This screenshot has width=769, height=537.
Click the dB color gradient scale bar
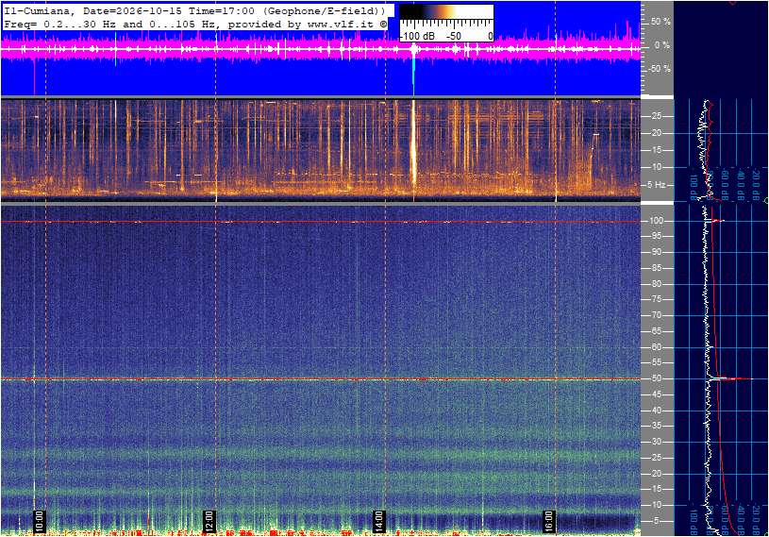tap(446, 12)
